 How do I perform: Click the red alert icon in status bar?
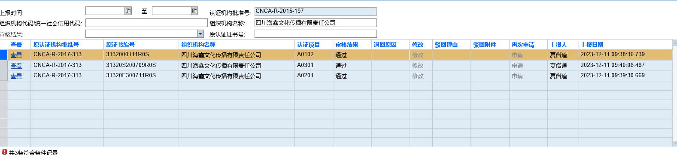(x=4, y=152)
